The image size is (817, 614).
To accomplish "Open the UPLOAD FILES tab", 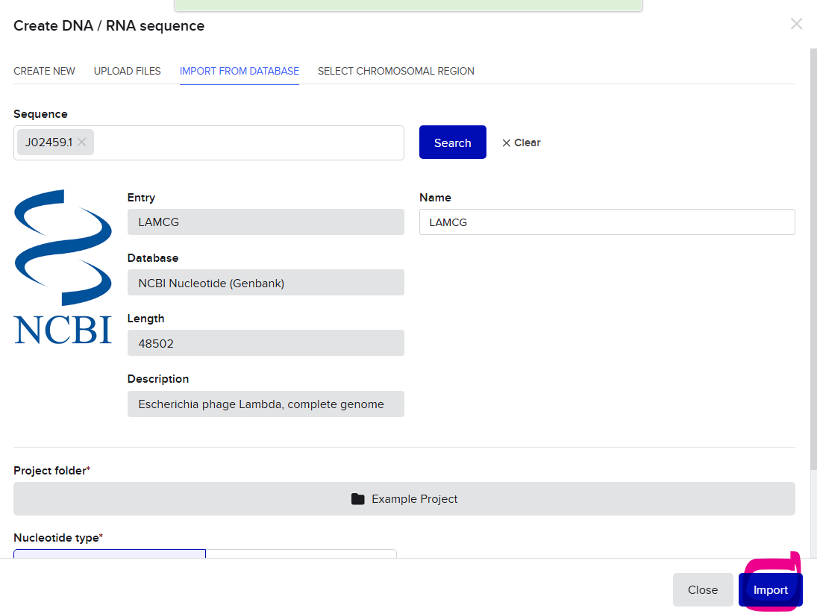I will 127,71.
